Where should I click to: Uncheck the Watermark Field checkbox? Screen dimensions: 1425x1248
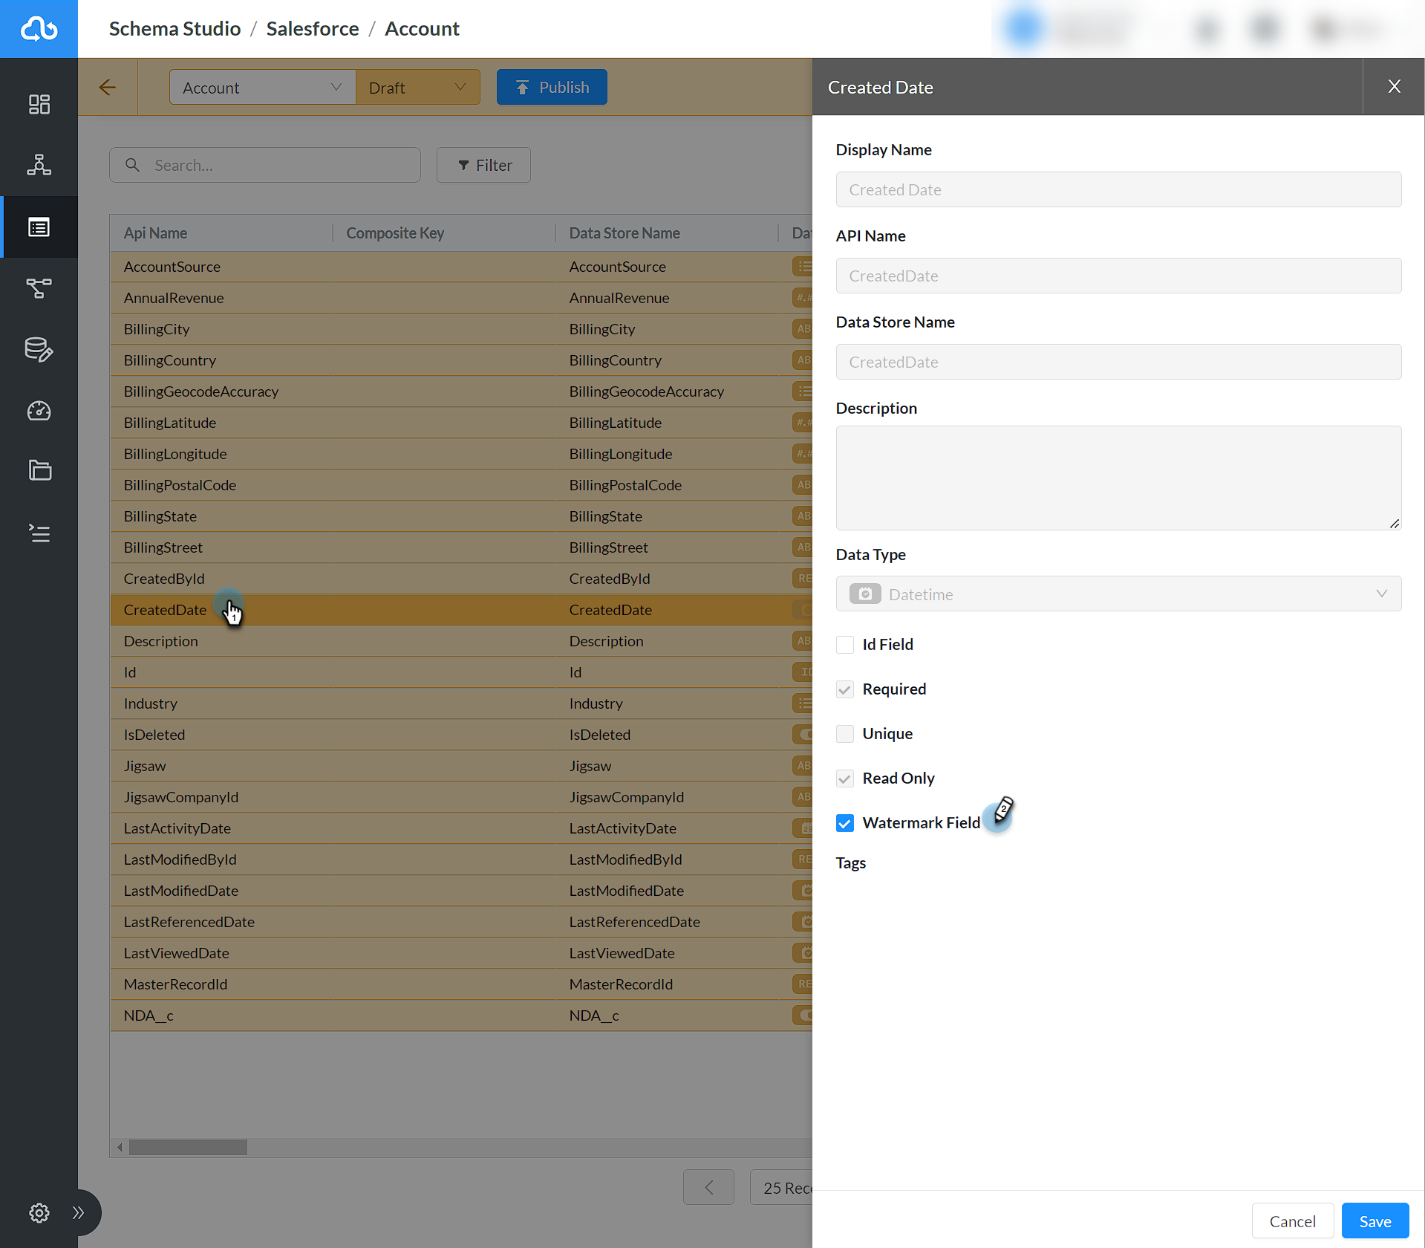pos(844,823)
